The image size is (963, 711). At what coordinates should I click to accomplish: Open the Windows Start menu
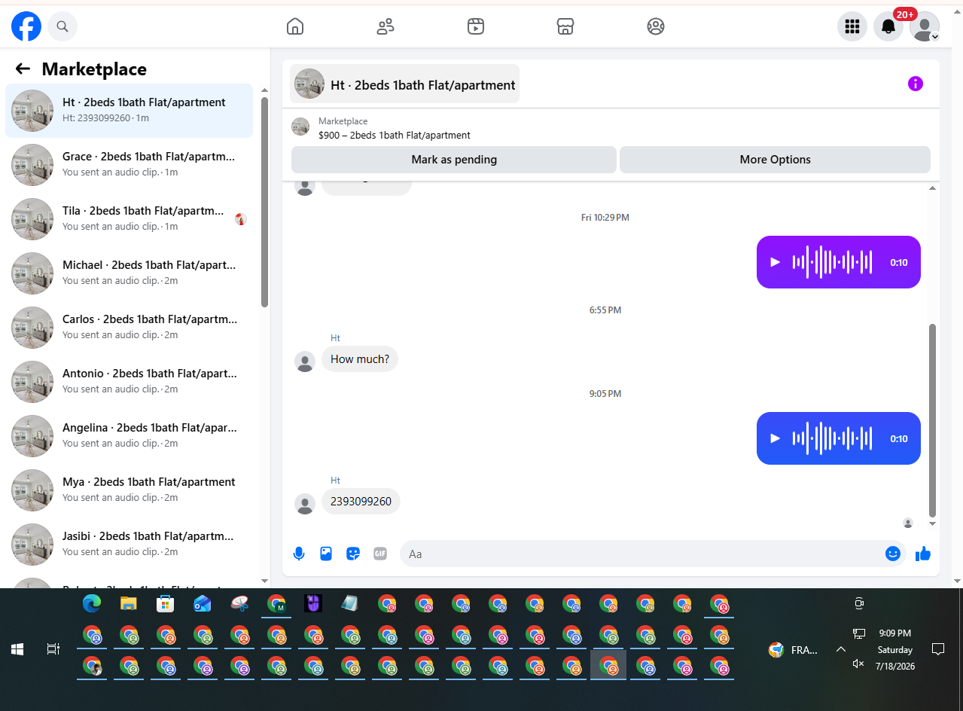[17, 649]
